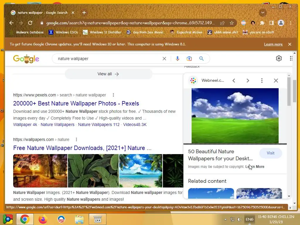Viewport: 300px width, 225px height.
Task: Open the second related content cloudy sky thumbnail
Action: click(259, 193)
